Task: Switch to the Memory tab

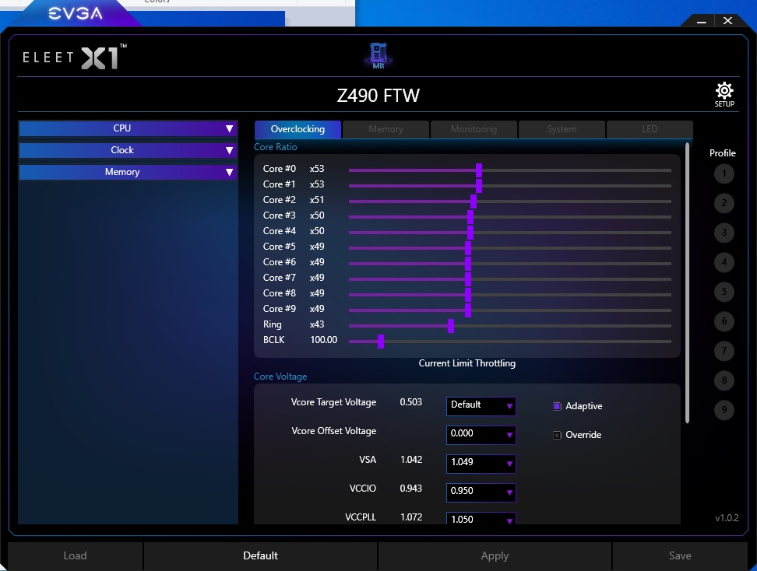Action: 386,129
